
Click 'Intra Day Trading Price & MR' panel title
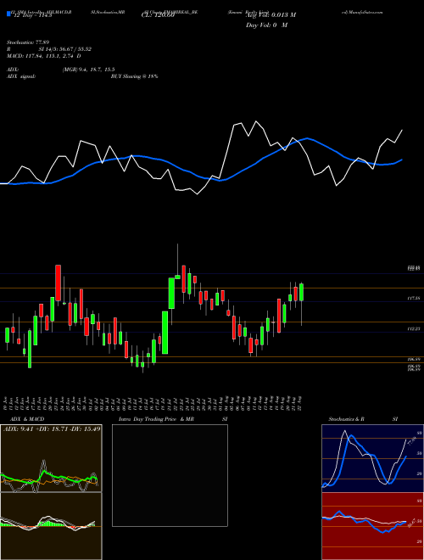(x=156, y=419)
